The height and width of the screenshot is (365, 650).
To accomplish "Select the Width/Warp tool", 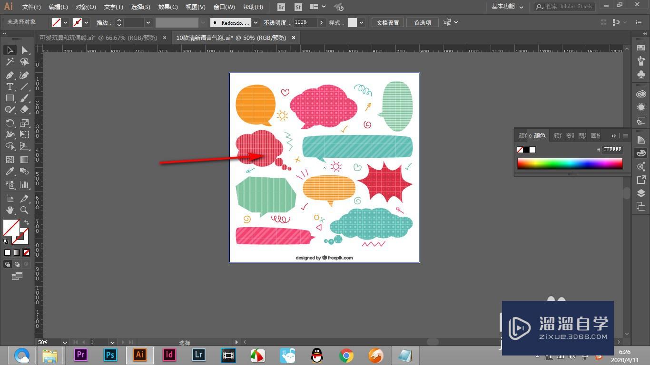I will coord(10,134).
